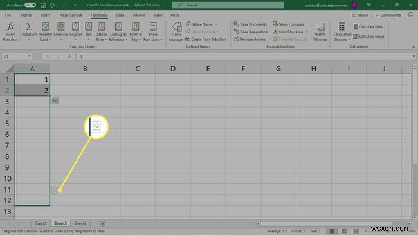Open Financial functions library
418x235 pixels.
pyautogui.click(x=61, y=32)
